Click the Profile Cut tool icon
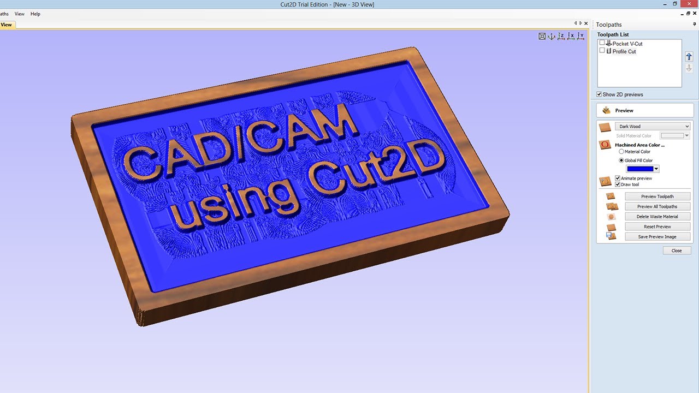 coord(609,51)
